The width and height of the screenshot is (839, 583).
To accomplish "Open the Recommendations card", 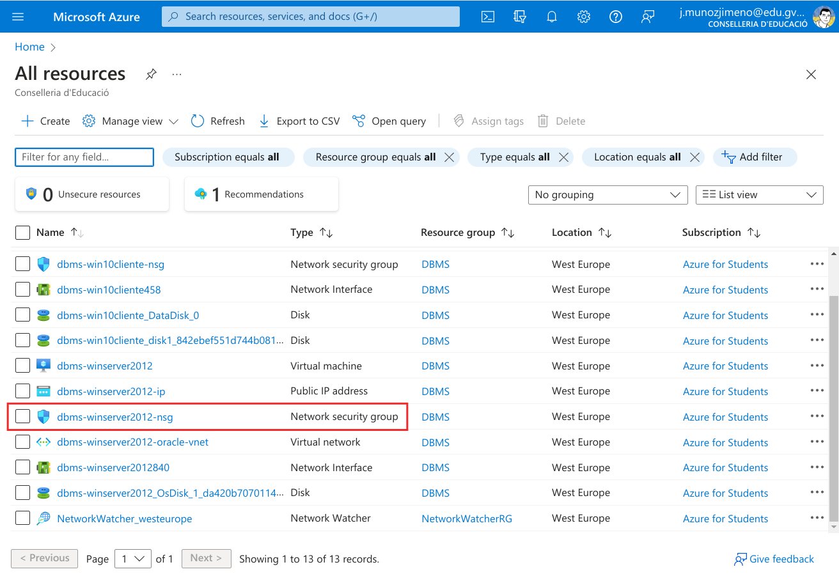I will 262,194.
